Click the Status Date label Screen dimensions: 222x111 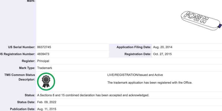pos(26,102)
